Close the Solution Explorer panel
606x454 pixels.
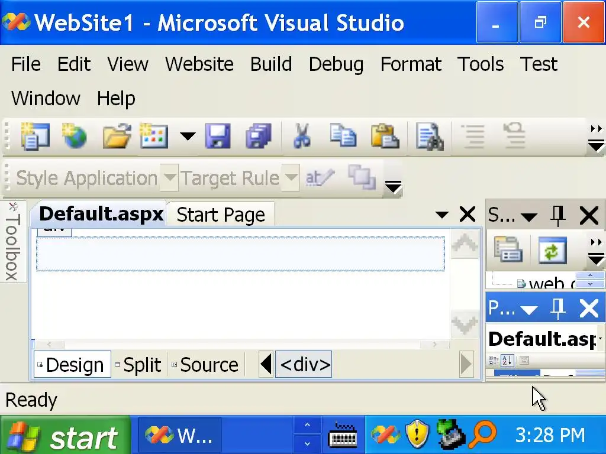coord(589,215)
